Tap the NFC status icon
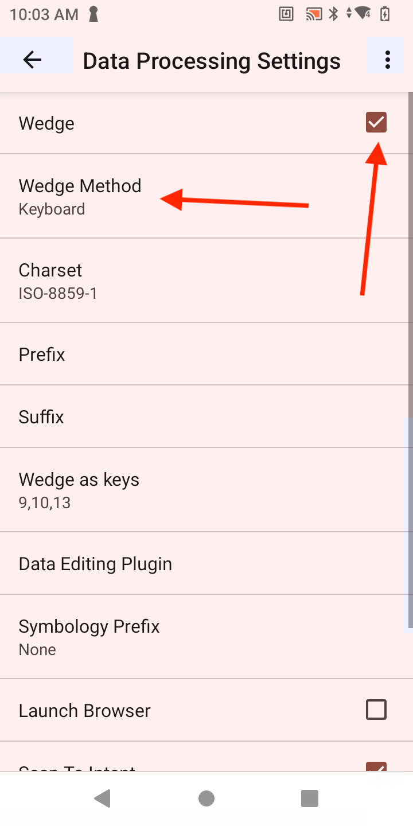The image size is (413, 826). [286, 14]
